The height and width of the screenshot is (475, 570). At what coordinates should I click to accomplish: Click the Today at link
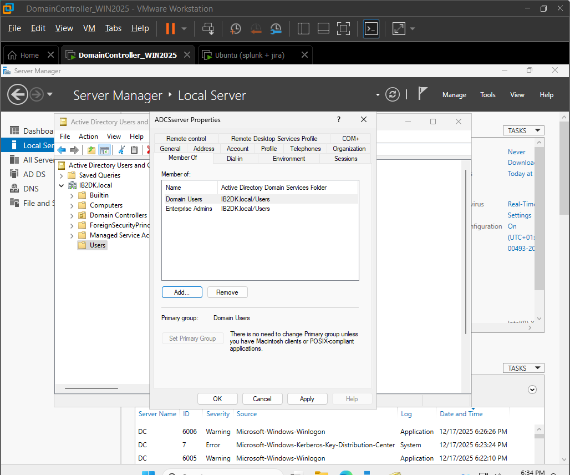pos(520,174)
